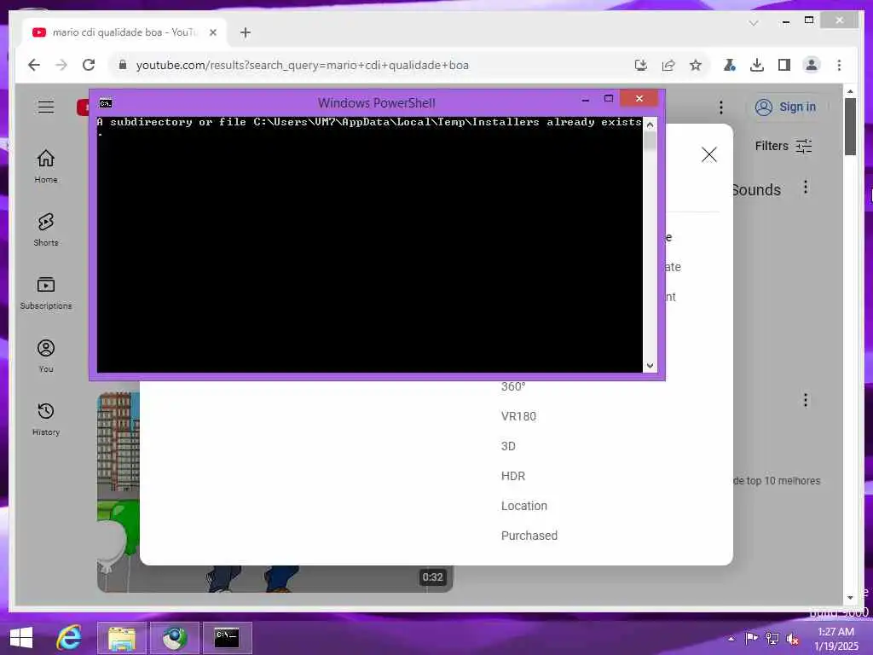This screenshot has width=873, height=655.
Task: Click the PowerShell scrollbar down arrow
Action: tap(650, 366)
